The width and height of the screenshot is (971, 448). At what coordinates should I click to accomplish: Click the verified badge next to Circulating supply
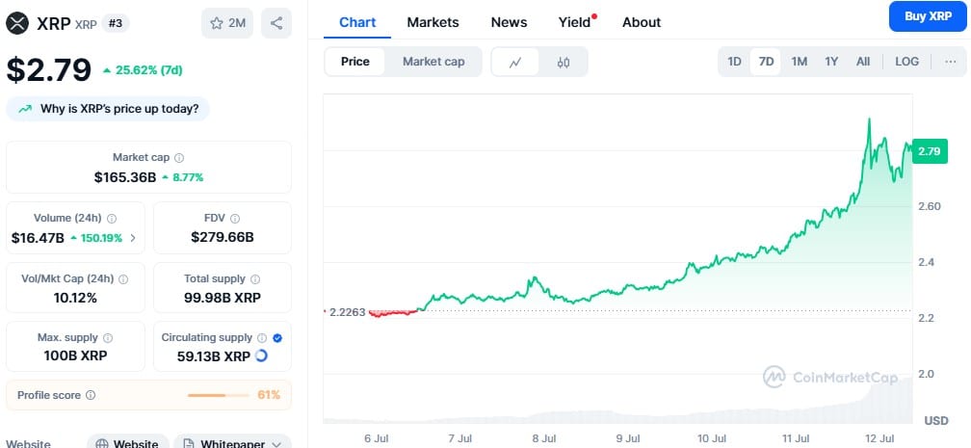(x=277, y=338)
